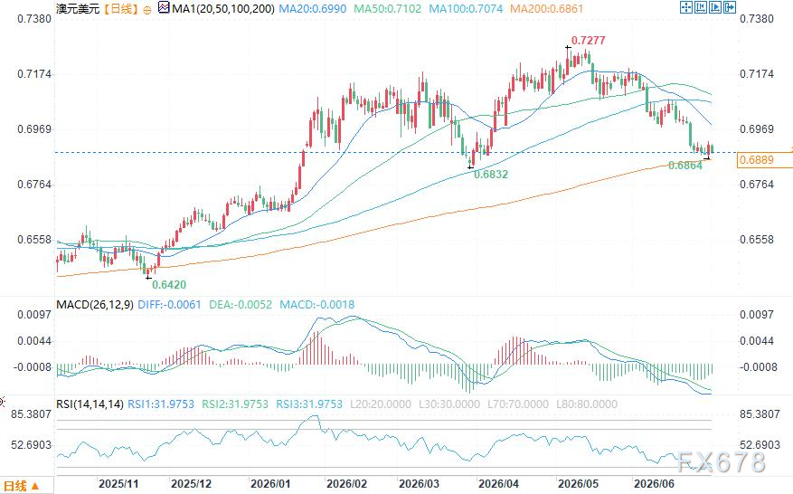Click the RSI1:31.9753 value
This screenshot has width=793, height=494.
[x=161, y=404]
